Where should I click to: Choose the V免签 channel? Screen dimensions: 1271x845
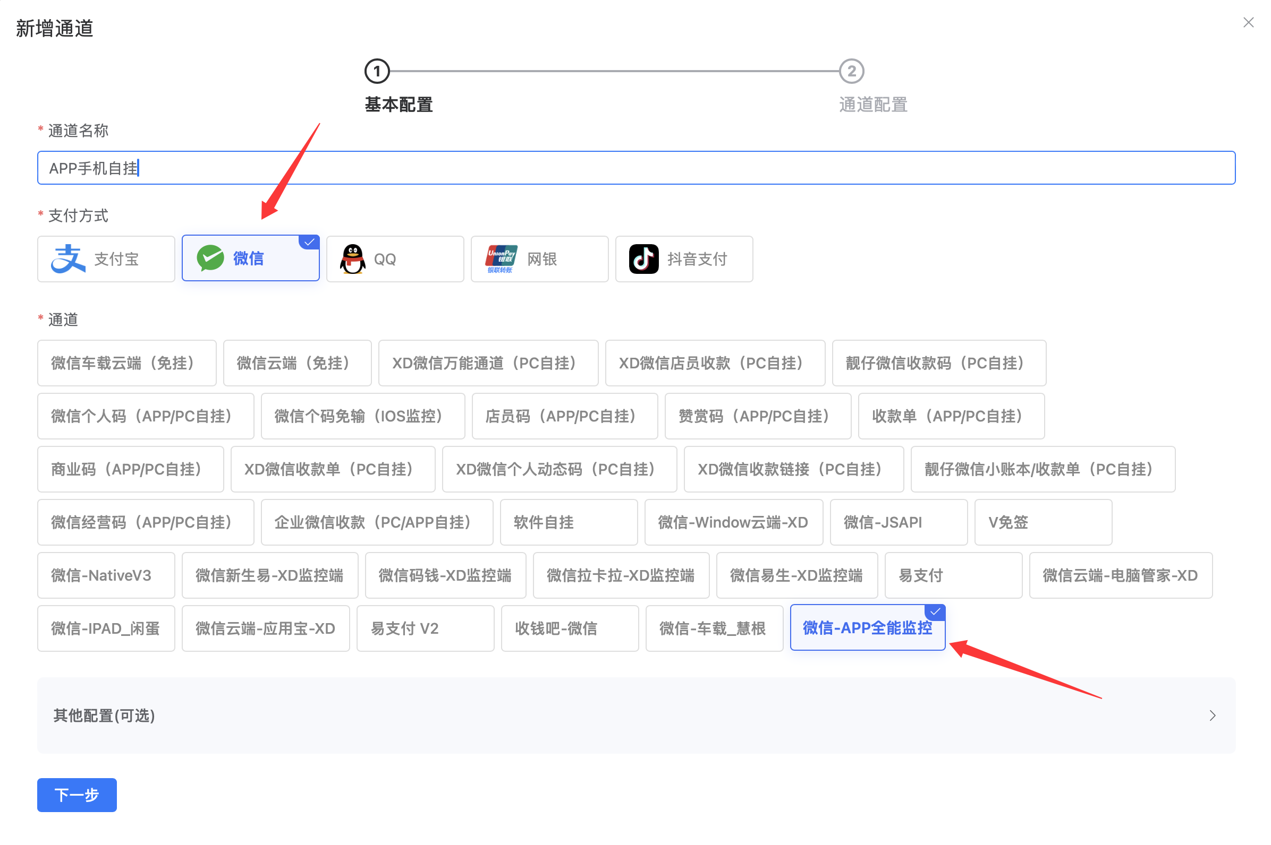(1043, 522)
